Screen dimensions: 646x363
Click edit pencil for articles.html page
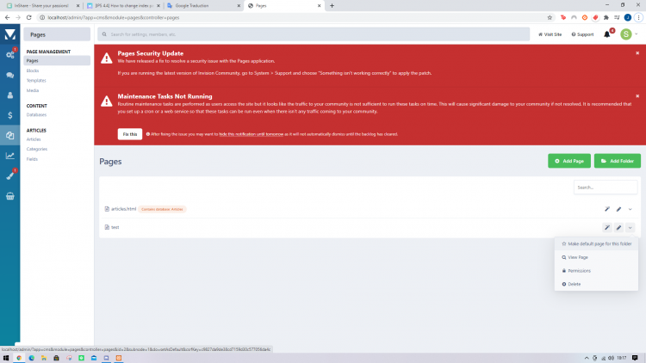coord(618,209)
